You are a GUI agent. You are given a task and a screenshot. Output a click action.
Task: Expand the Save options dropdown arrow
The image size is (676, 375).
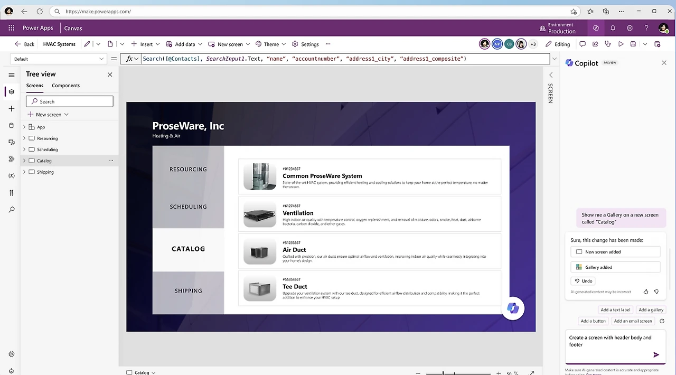tap(644, 44)
